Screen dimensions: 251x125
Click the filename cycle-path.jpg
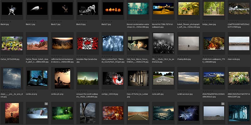pos(158,94)
